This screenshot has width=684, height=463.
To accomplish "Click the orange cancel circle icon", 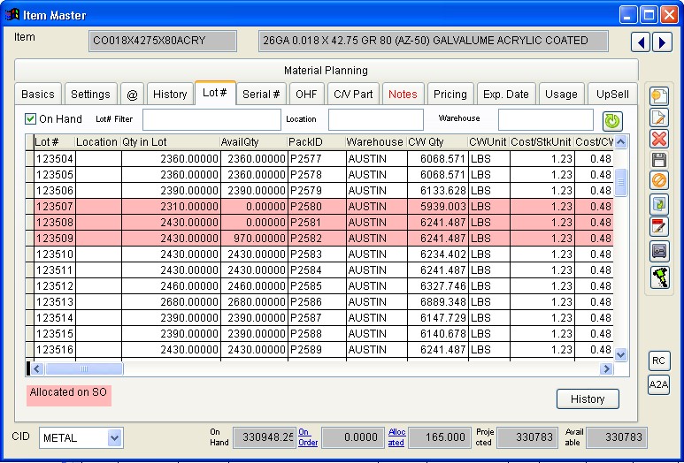I will click(x=658, y=181).
